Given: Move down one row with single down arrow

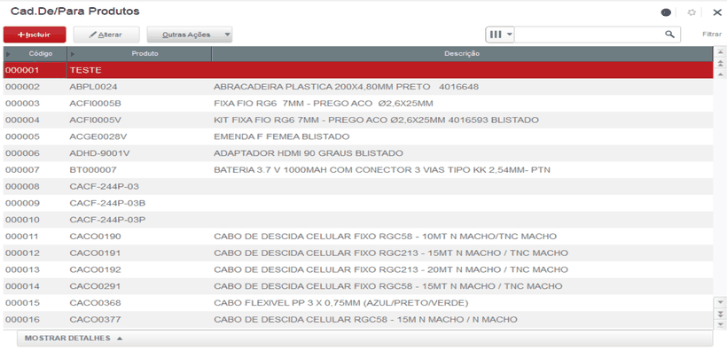Looking at the screenshot, I should click(720, 302).
